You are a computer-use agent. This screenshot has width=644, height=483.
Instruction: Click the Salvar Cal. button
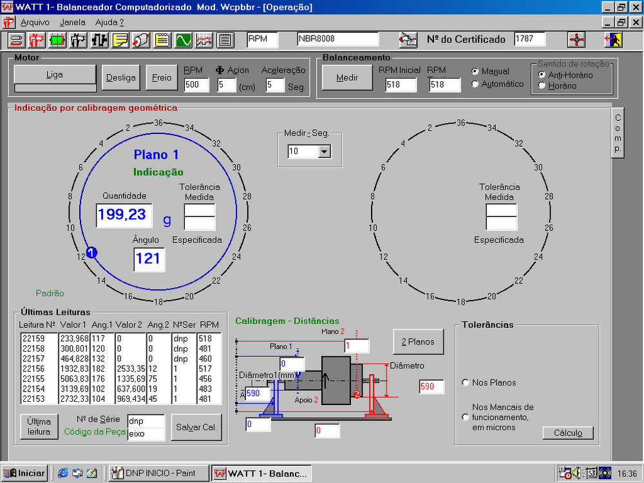[x=196, y=427]
